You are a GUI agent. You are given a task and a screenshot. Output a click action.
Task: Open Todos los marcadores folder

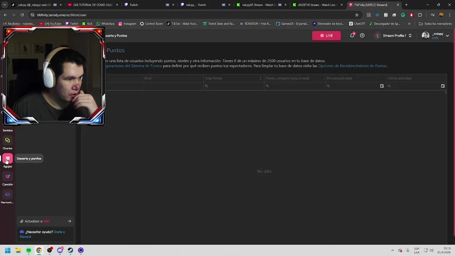[x=435, y=24]
